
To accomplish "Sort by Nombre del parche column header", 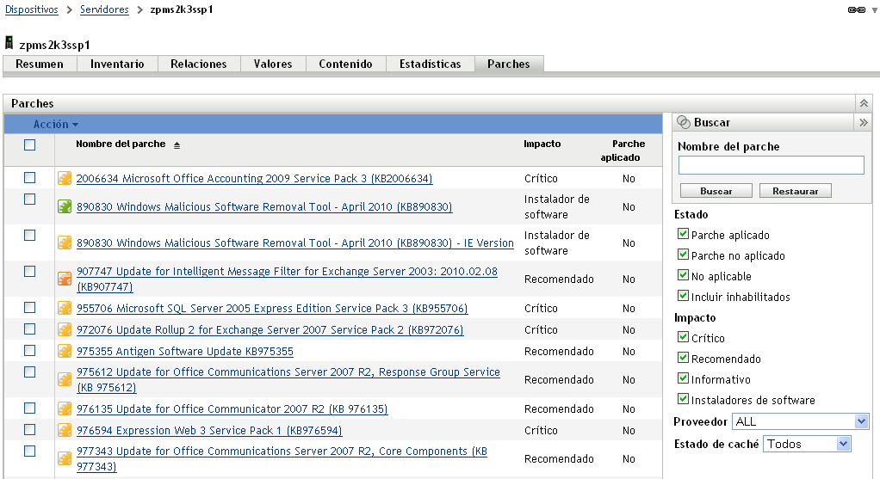I will [x=121, y=144].
